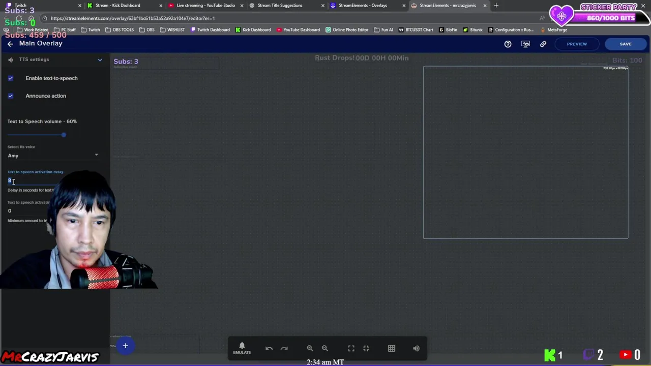The height and width of the screenshot is (366, 651).
Task: Select the Rust Drops countdown widget on canvas
Action: click(x=362, y=58)
